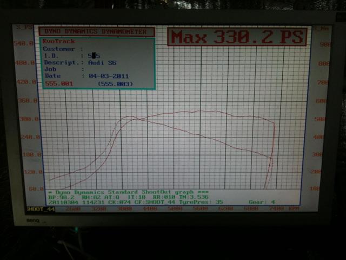Click the run number (555.003) in parentheses
This screenshot has height=260, width=346.
click(115, 84)
